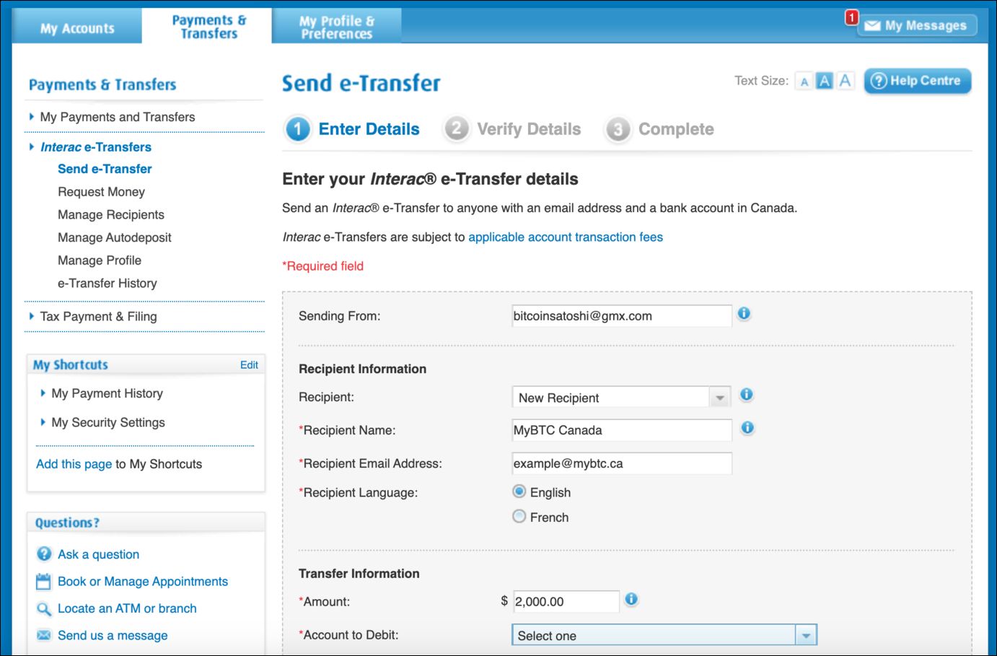
Task: Open the Help Centre
Action: [918, 81]
